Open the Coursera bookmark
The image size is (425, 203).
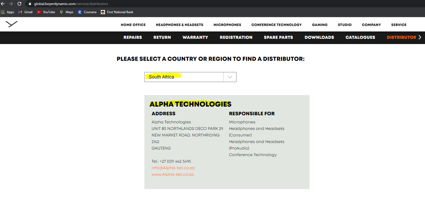coord(87,12)
